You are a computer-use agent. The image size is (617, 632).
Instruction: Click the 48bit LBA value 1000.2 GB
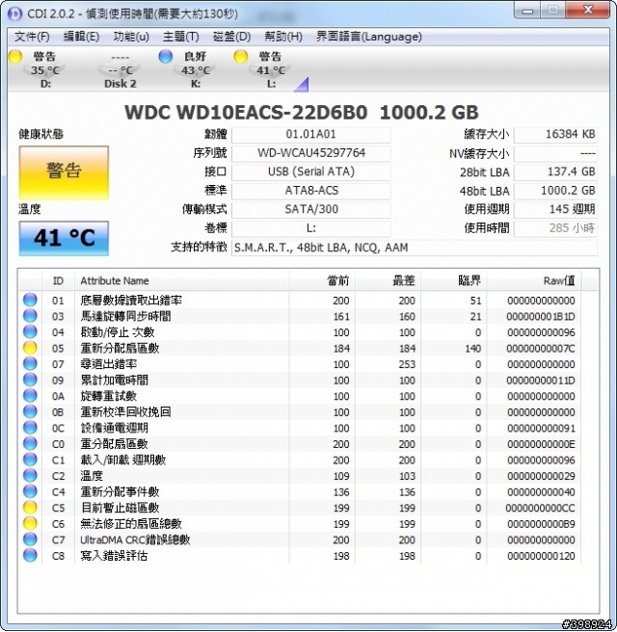pyautogui.click(x=555, y=191)
